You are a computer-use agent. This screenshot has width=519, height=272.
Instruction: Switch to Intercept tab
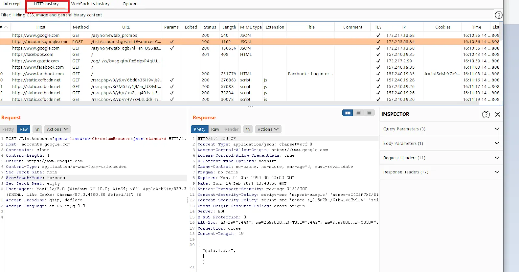(12, 4)
